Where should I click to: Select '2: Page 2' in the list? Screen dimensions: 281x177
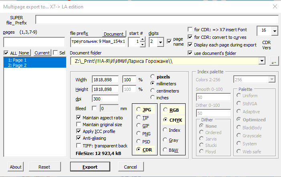pyautogui.click(x=35, y=65)
